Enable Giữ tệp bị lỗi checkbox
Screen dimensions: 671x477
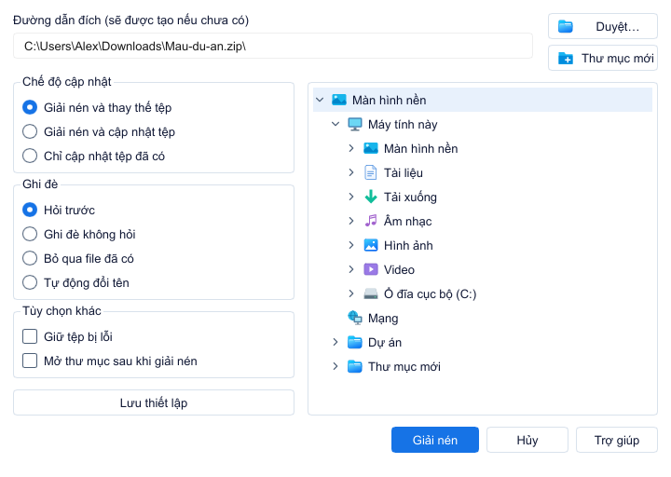(30, 336)
